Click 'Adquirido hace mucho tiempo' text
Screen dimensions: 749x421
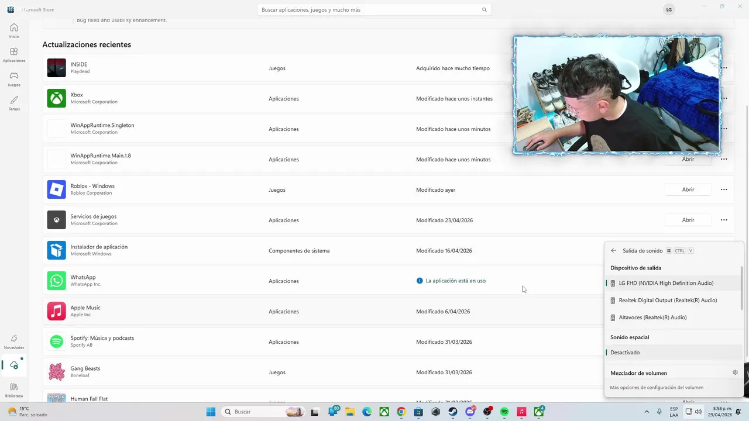click(453, 68)
